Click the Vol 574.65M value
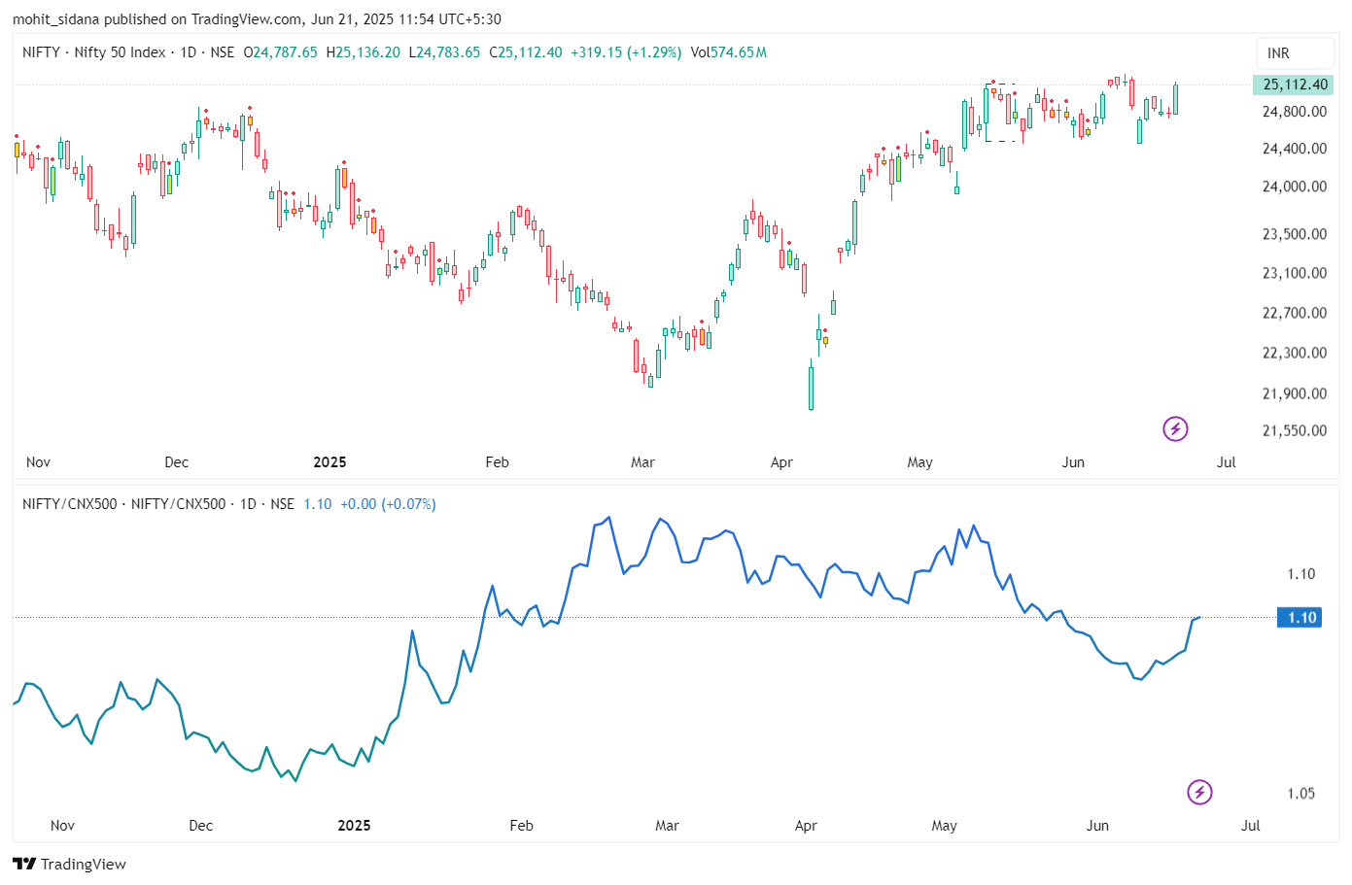This screenshot has height=885, width=1352. pyautogui.click(x=728, y=52)
